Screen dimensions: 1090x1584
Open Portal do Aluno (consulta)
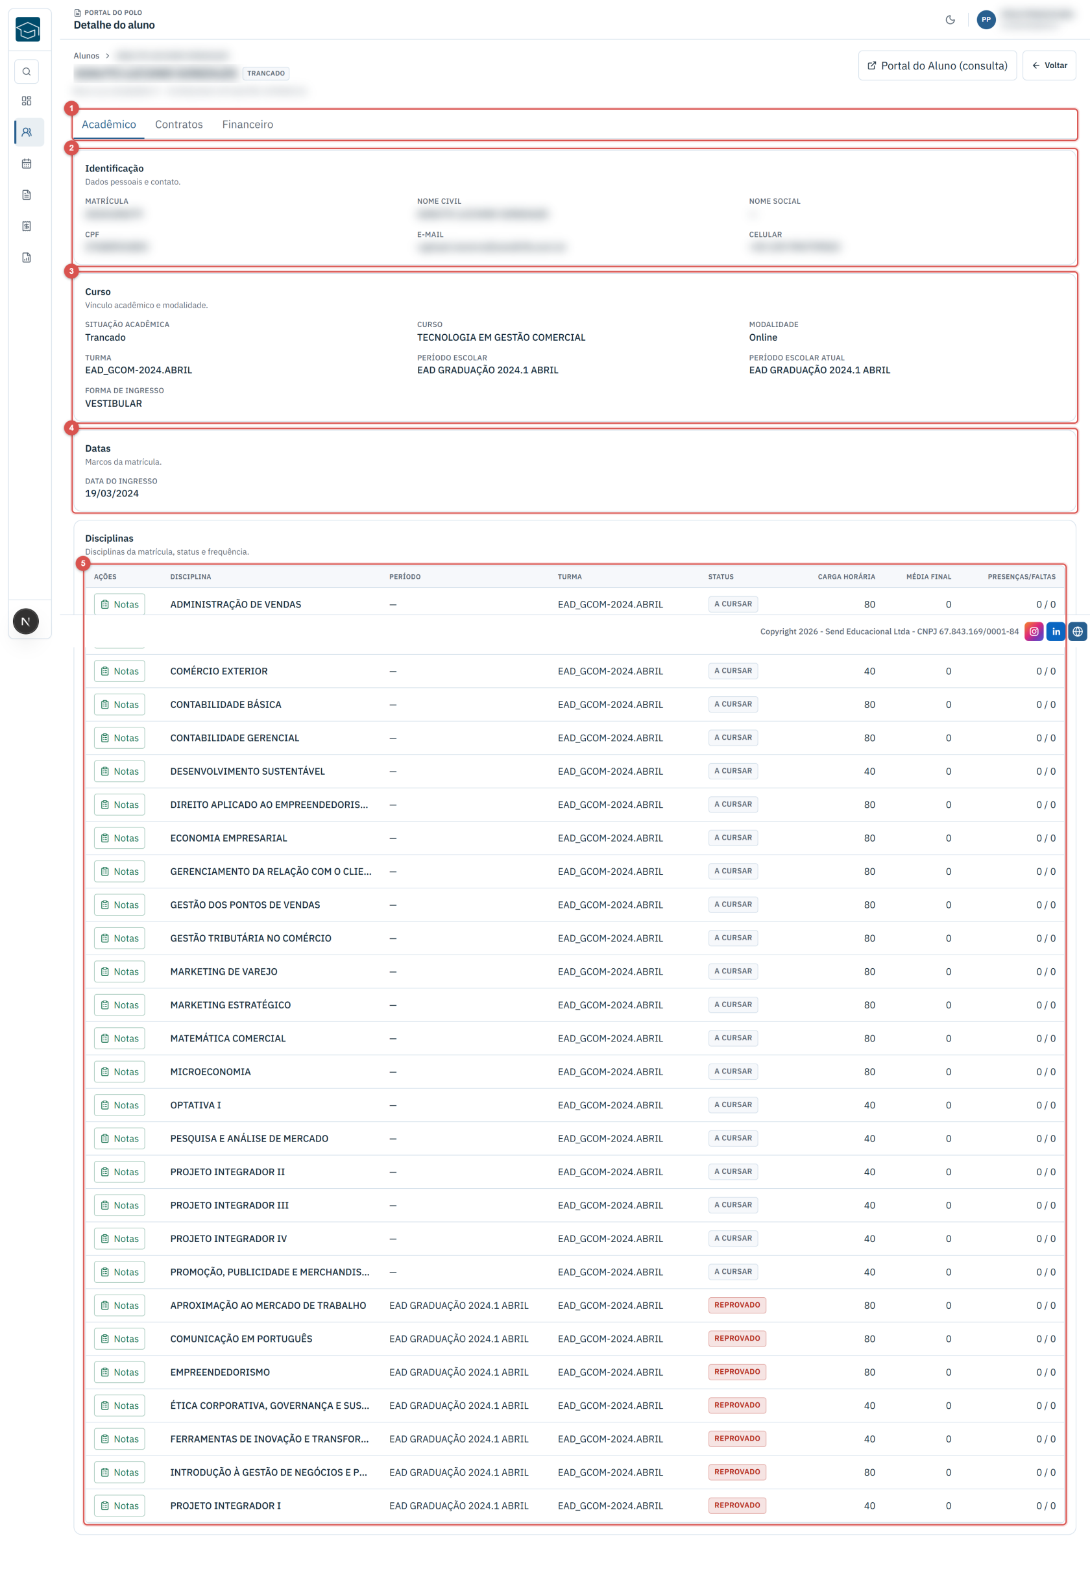point(937,66)
